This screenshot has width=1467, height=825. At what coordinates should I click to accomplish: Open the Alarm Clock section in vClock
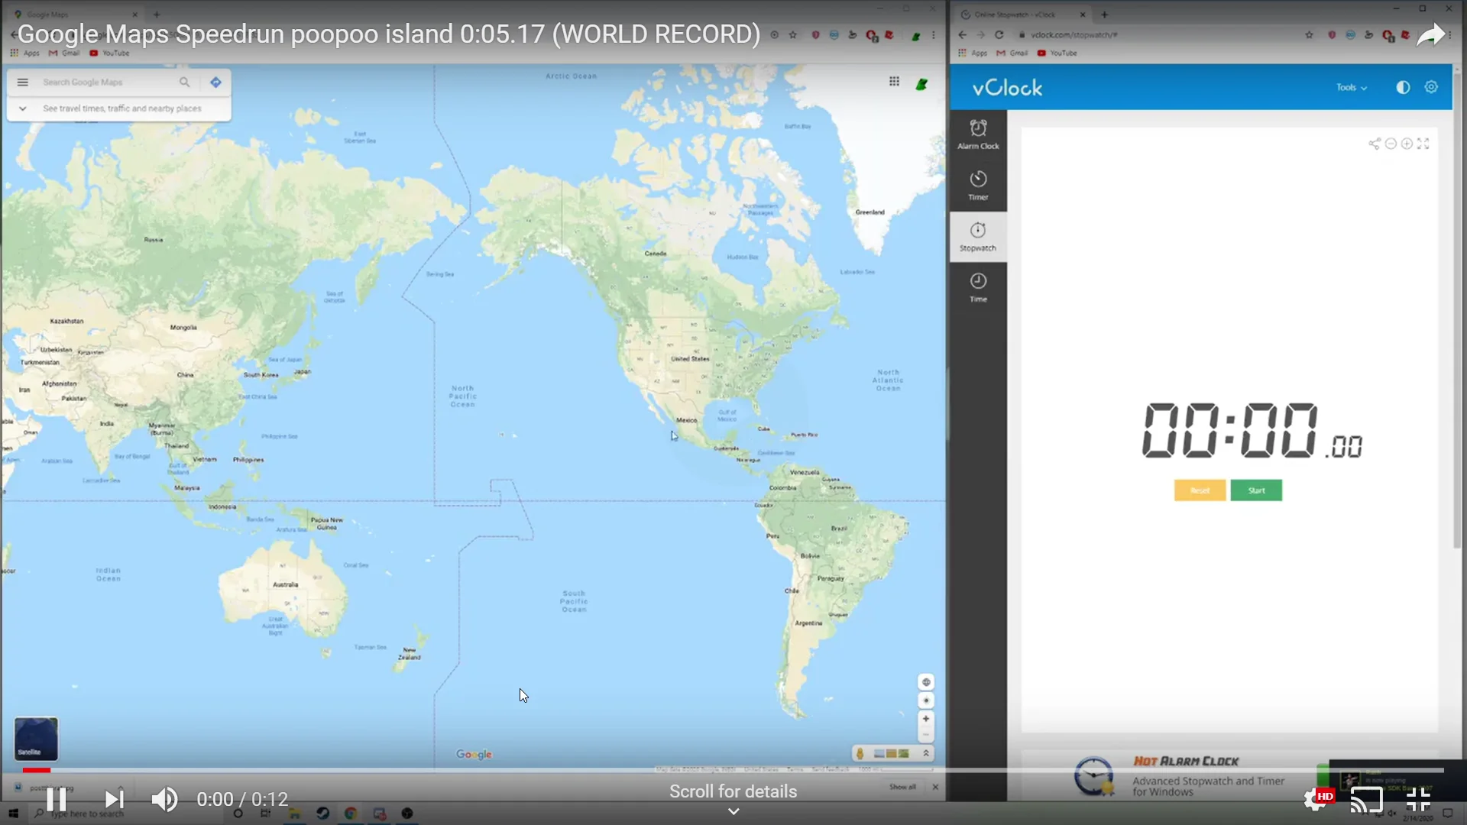[x=978, y=134]
